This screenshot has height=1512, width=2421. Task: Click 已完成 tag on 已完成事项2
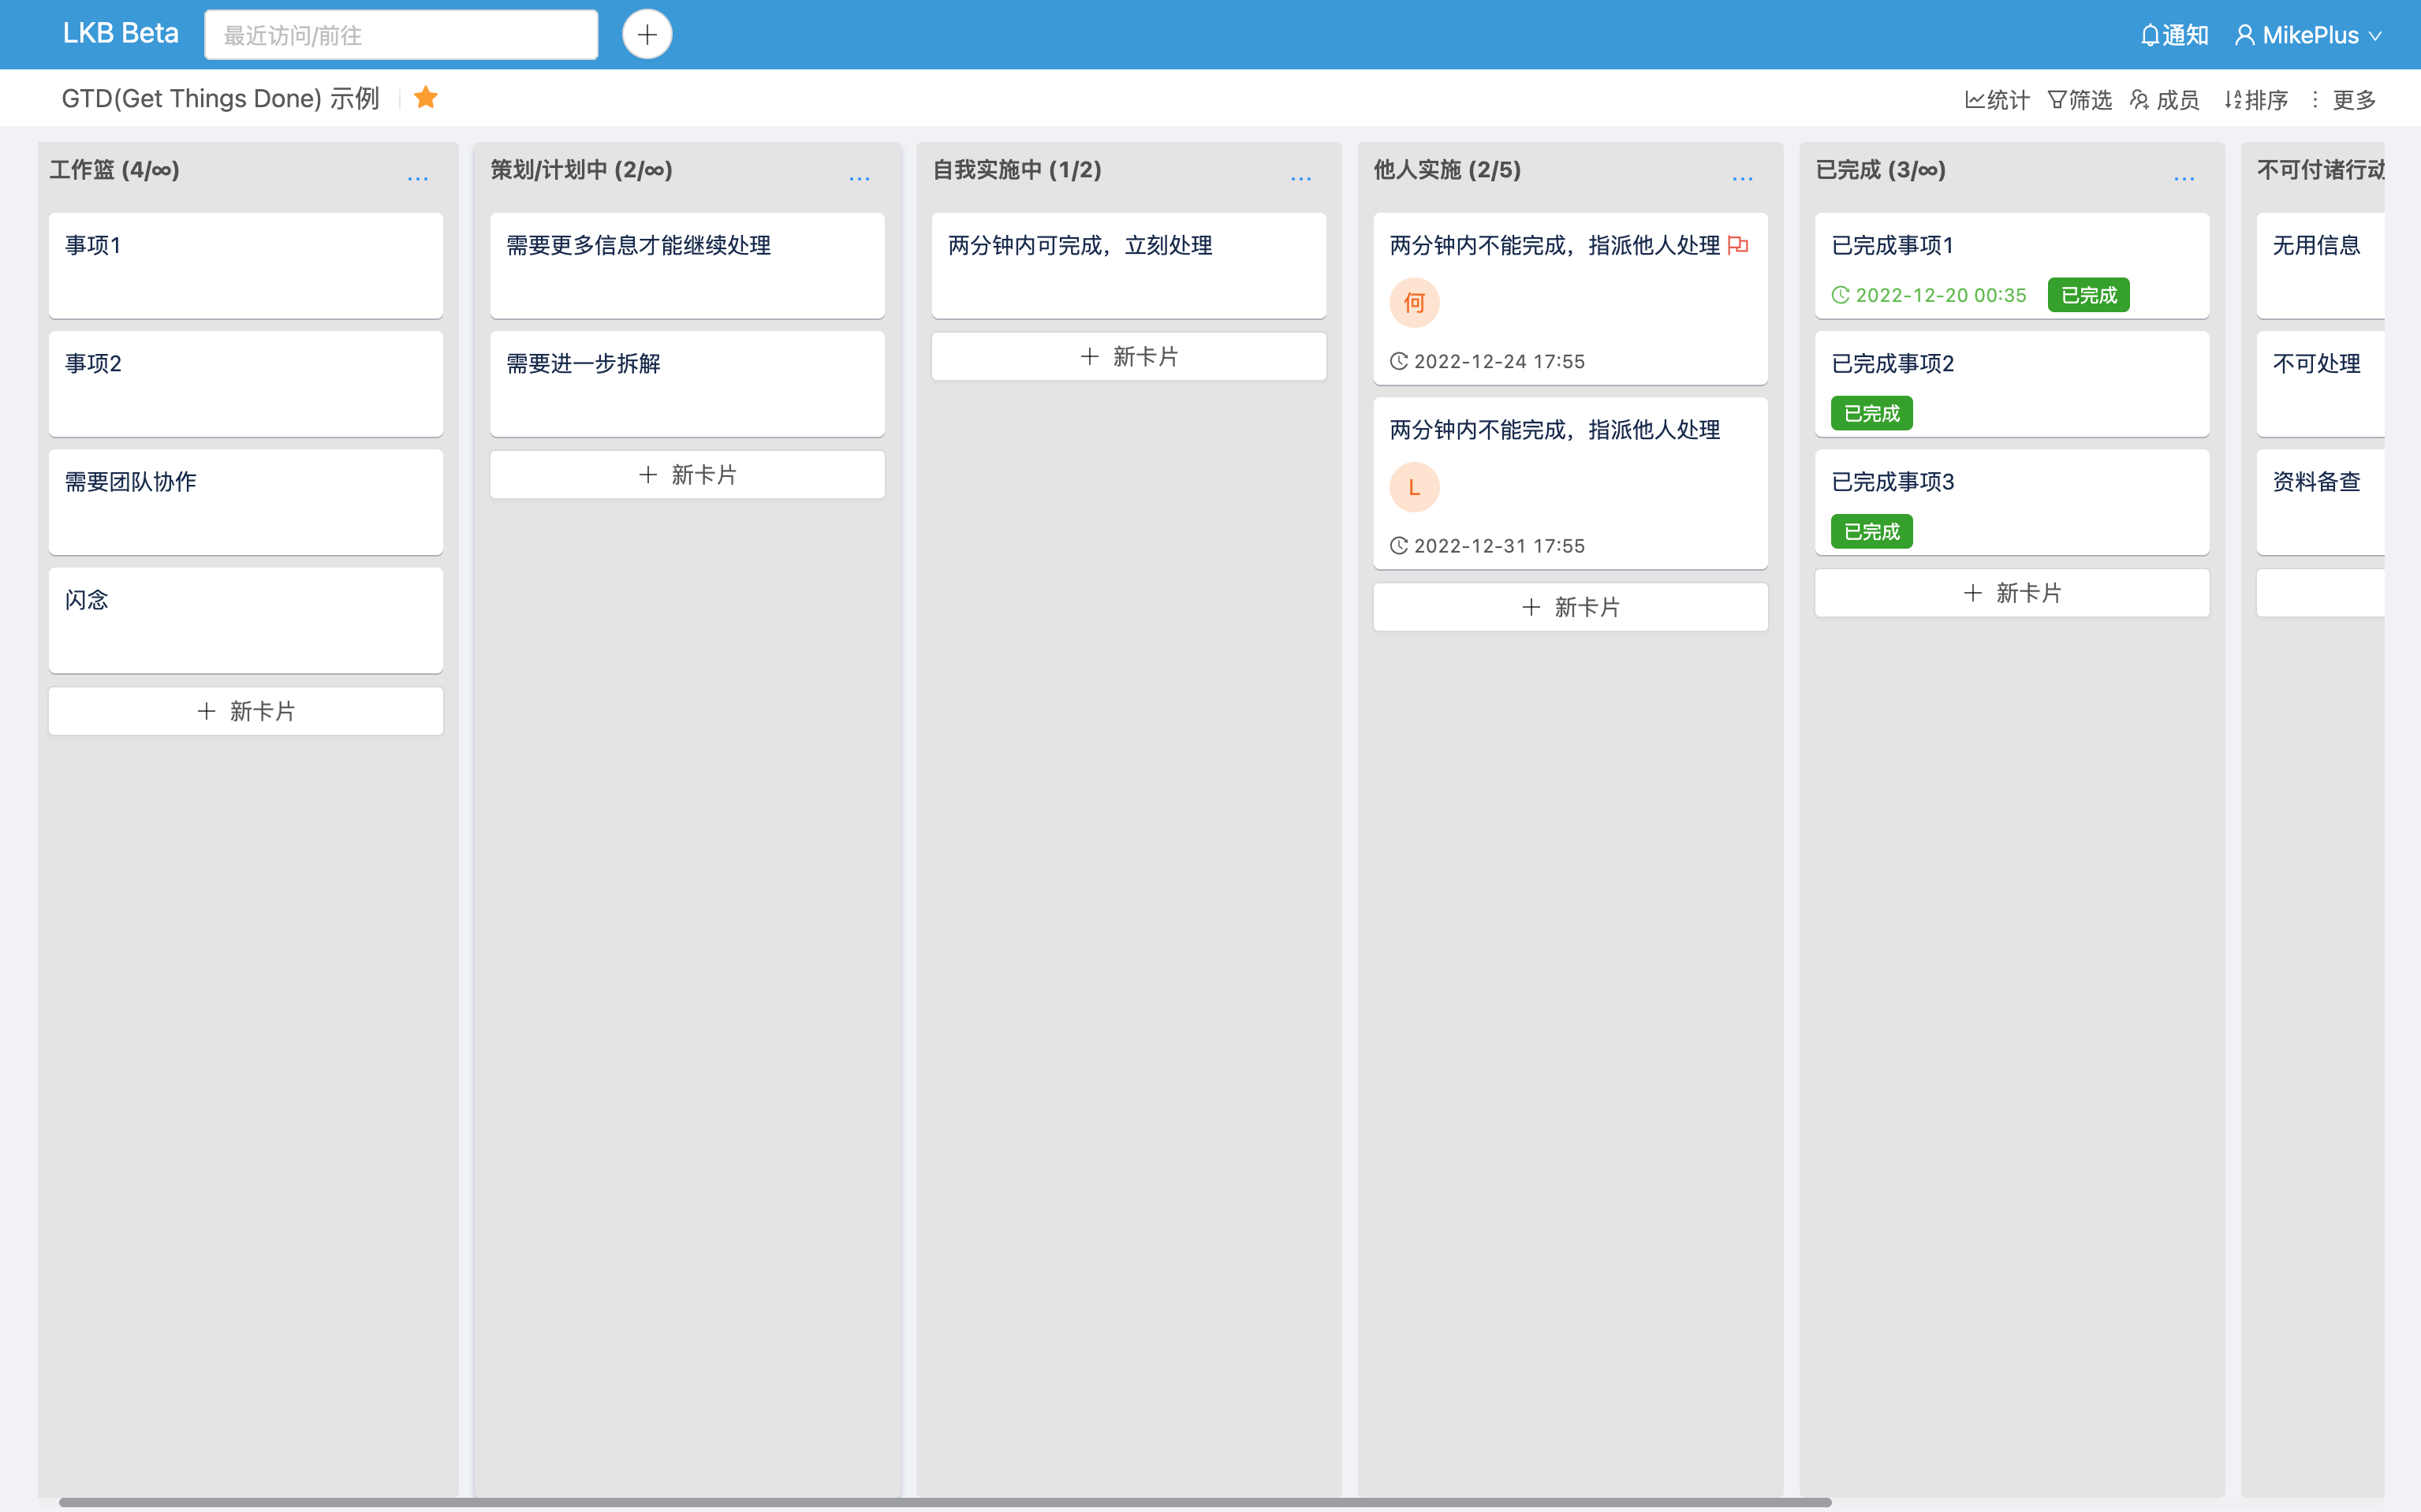(1872, 413)
